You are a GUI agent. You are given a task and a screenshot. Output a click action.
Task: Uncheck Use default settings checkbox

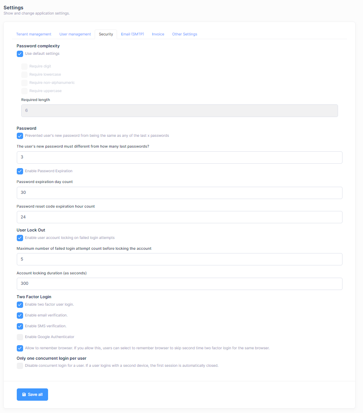(20, 54)
